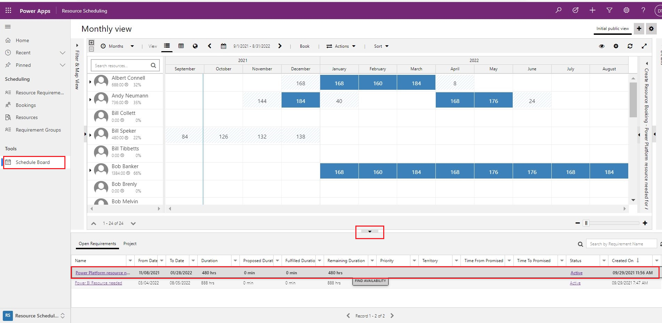
Task: Enter full screen mode icon
Action: click(644, 46)
